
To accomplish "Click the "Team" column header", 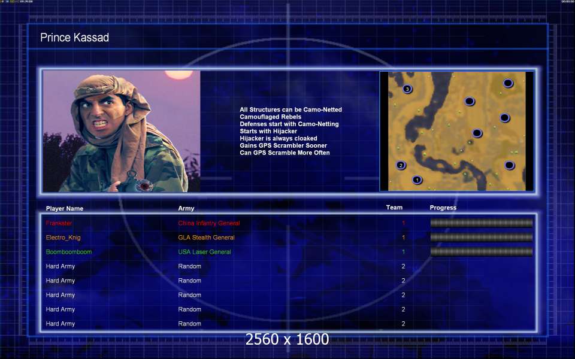I will coord(394,208).
